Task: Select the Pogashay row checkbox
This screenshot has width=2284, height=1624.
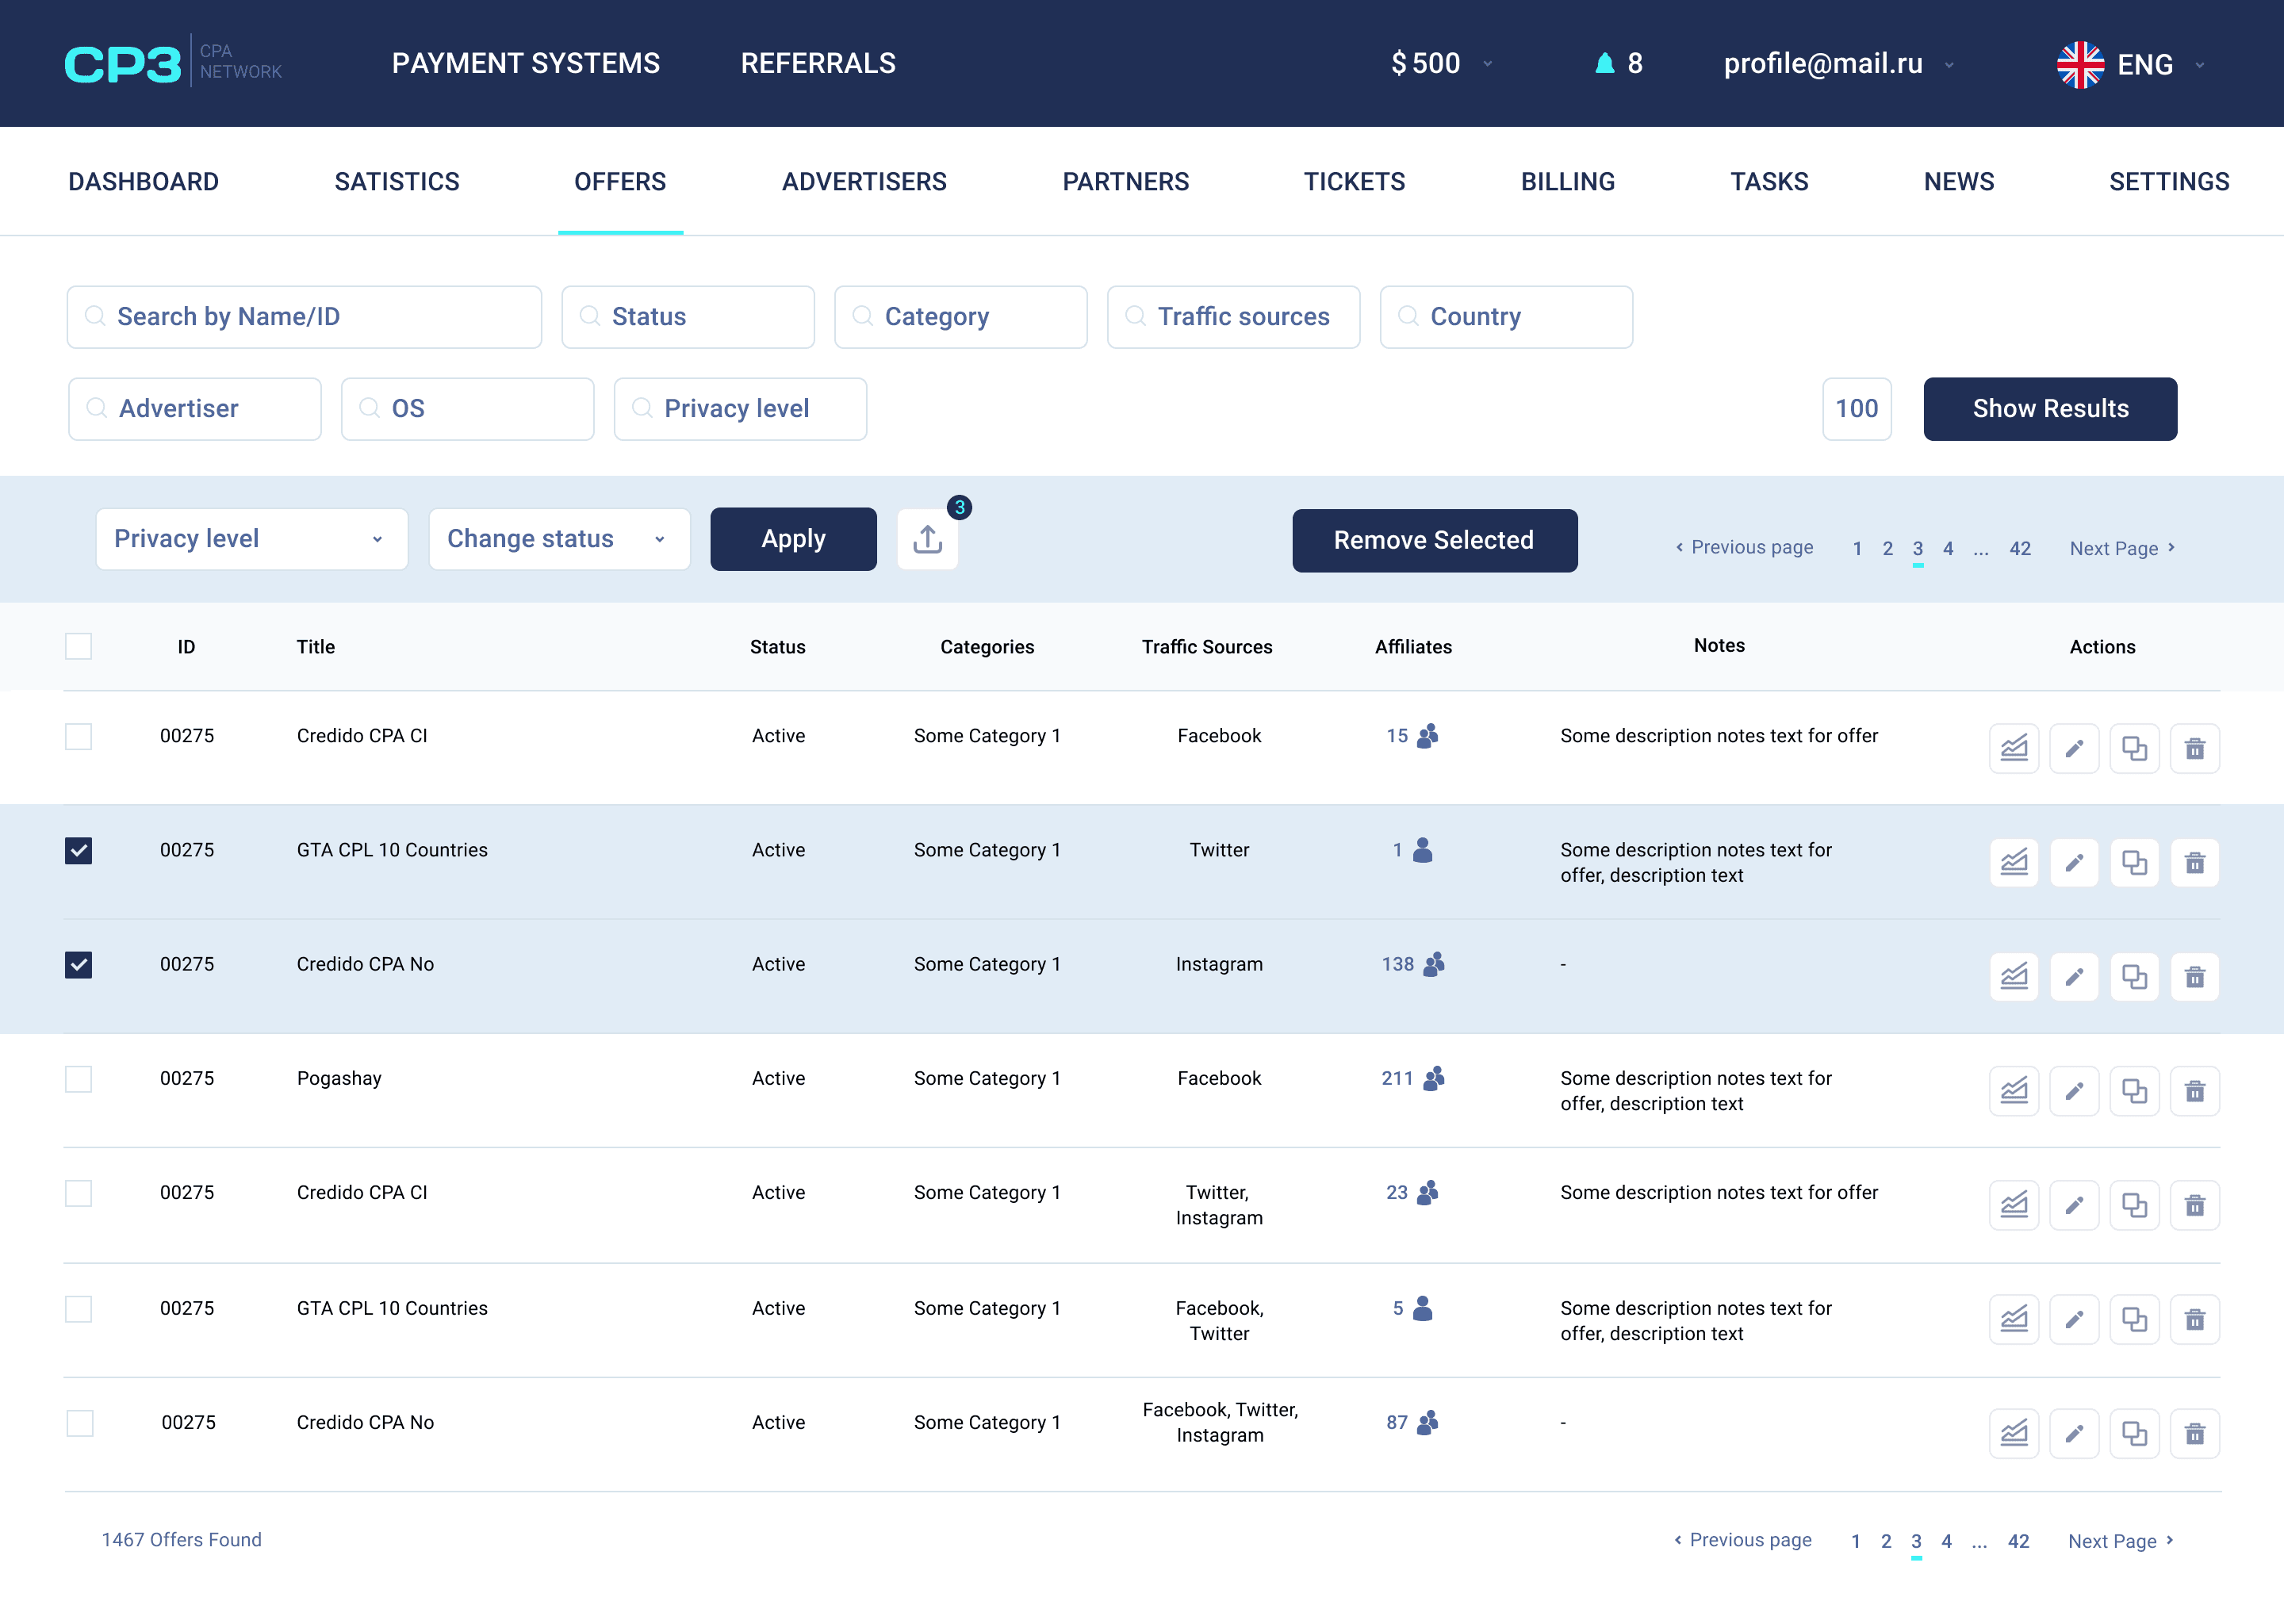Action: point(78,1078)
